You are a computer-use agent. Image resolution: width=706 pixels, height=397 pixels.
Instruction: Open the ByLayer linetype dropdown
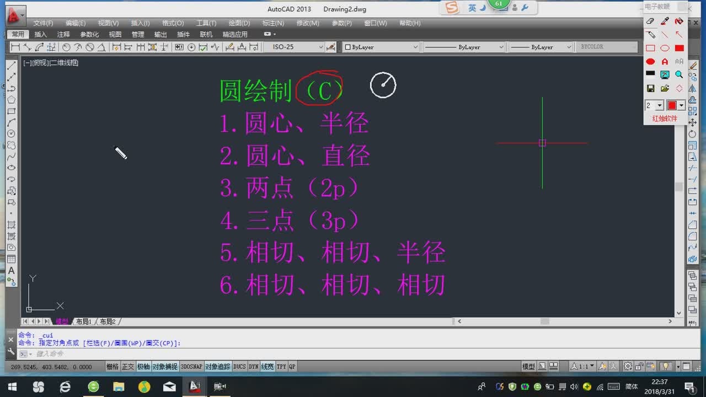coord(464,47)
